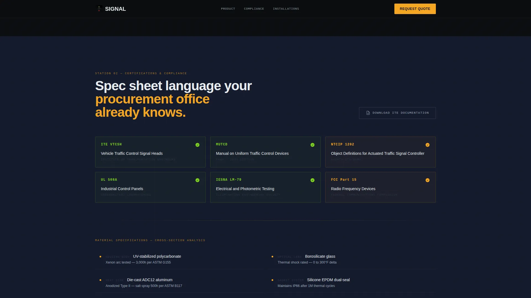Select the NTCIP 1202 code label
This screenshot has height=298, width=531.
342,144
